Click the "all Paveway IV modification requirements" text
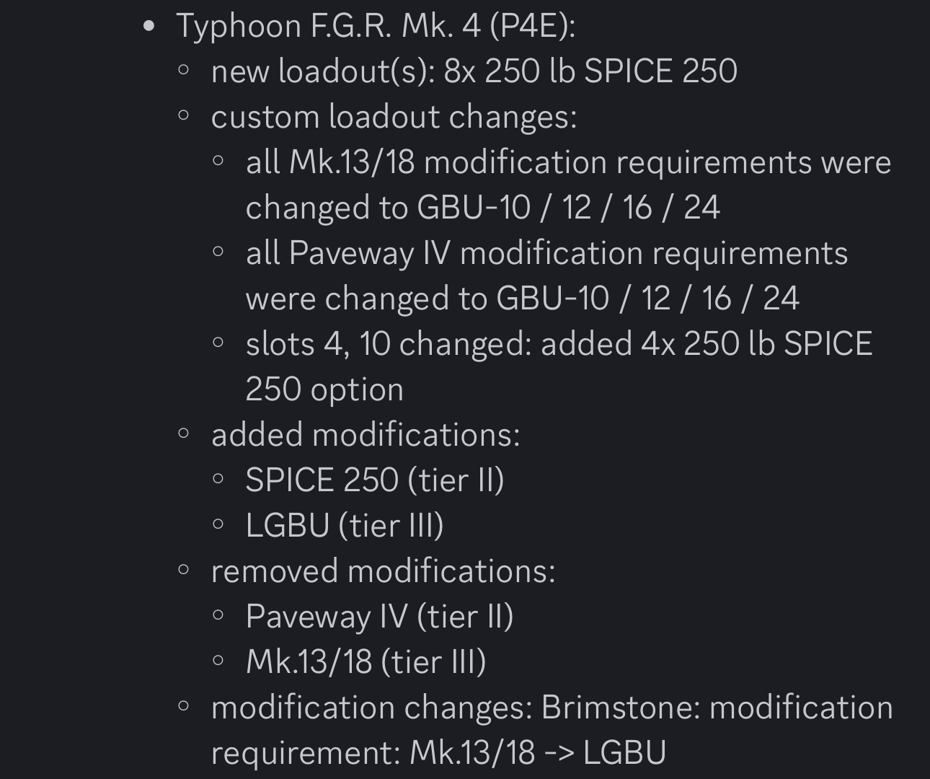Screen dimensions: 930x779 pyautogui.click(x=546, y=253)
